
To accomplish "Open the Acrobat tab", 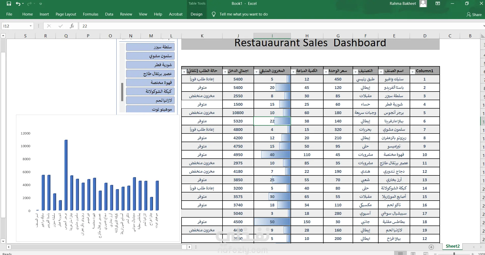I will 176,14.
